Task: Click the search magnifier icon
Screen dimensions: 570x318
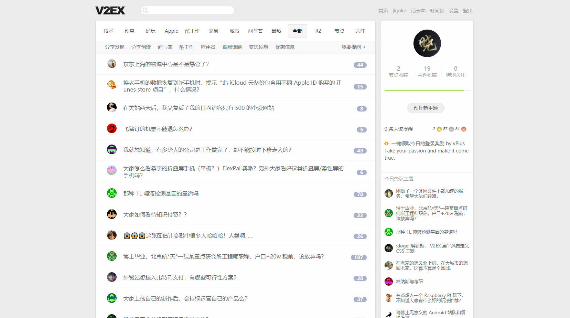Action: pyautogui.click(x=145, y=10)
